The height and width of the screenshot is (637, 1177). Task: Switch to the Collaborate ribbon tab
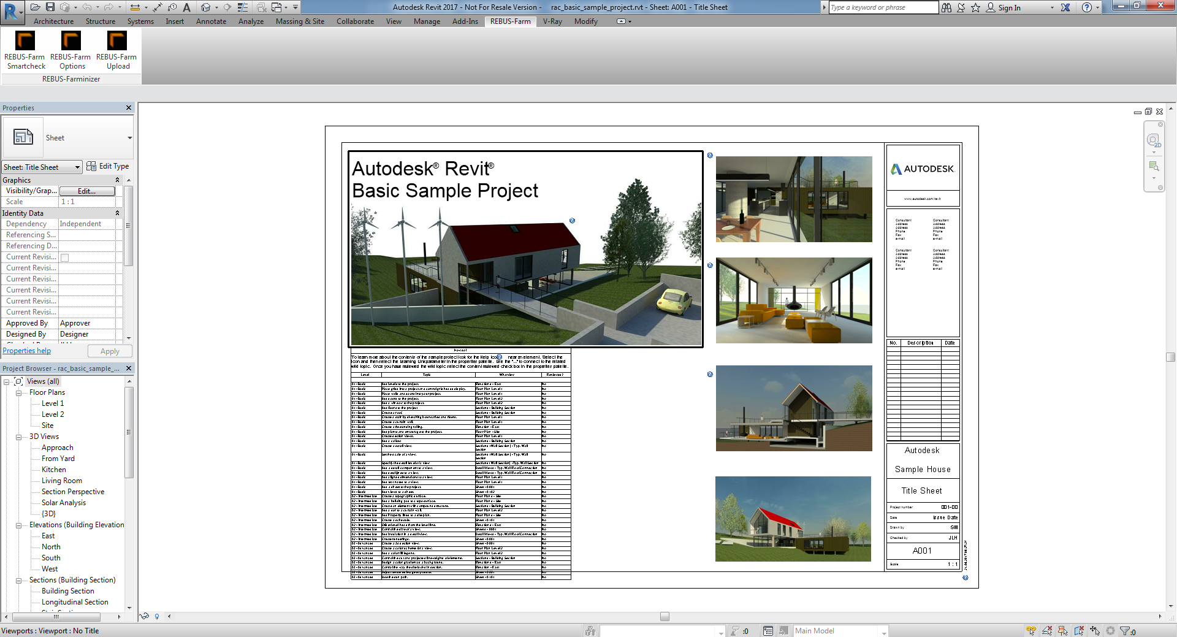[355, 21]
